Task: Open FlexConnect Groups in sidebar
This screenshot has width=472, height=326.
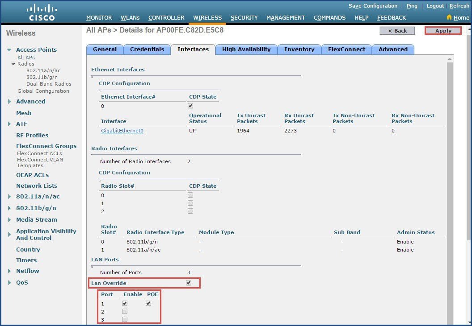Action: point(46,146)
